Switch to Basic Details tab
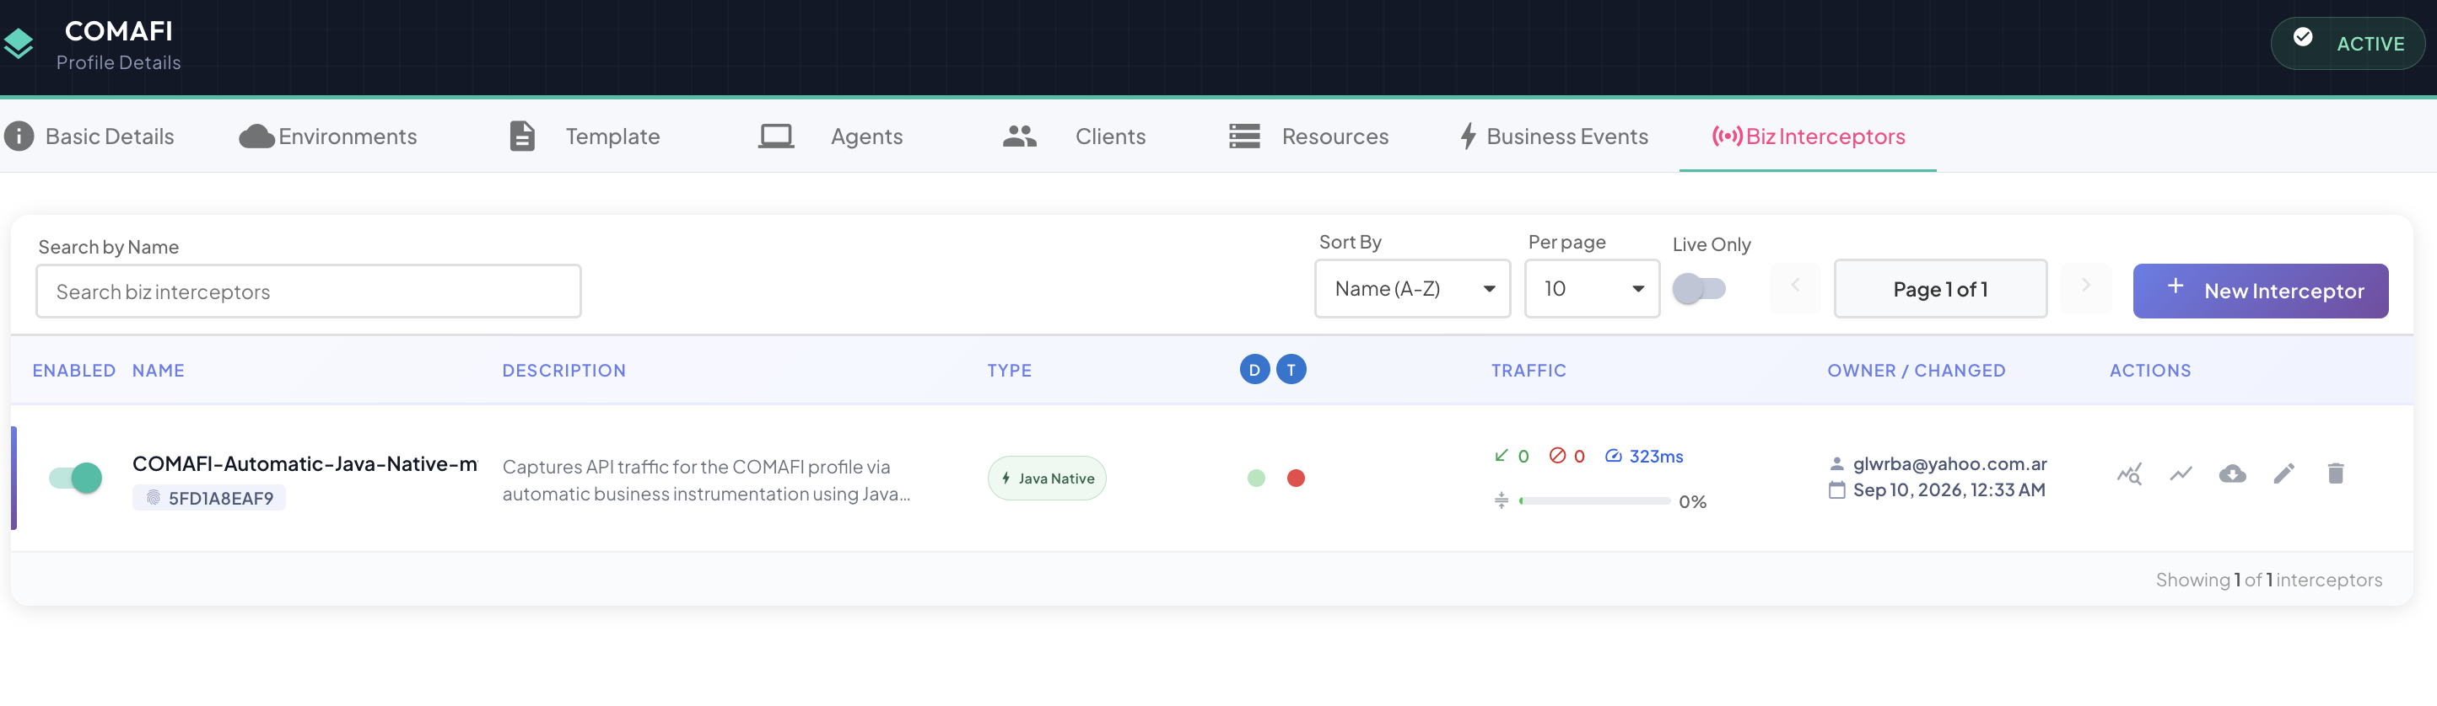The height and width of the screenshot is (706, 2437). 90,136
